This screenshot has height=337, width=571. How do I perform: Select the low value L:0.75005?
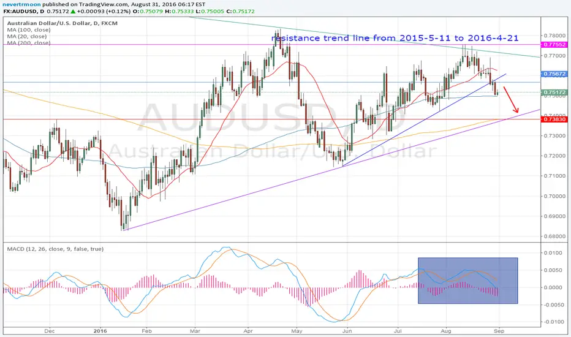[x=210, y=12]
